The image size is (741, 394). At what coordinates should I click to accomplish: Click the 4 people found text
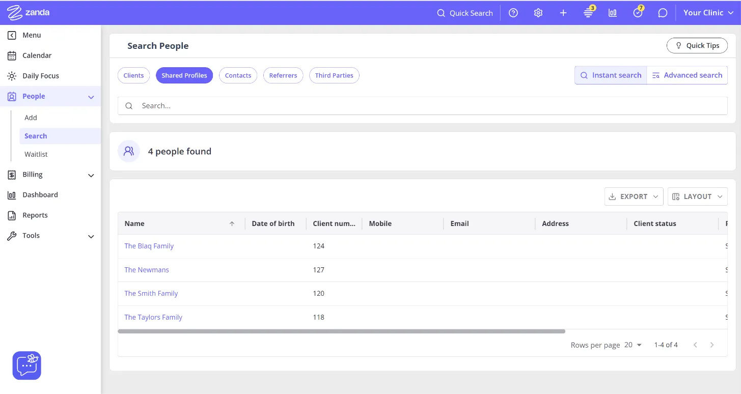[x=179, y=151]
